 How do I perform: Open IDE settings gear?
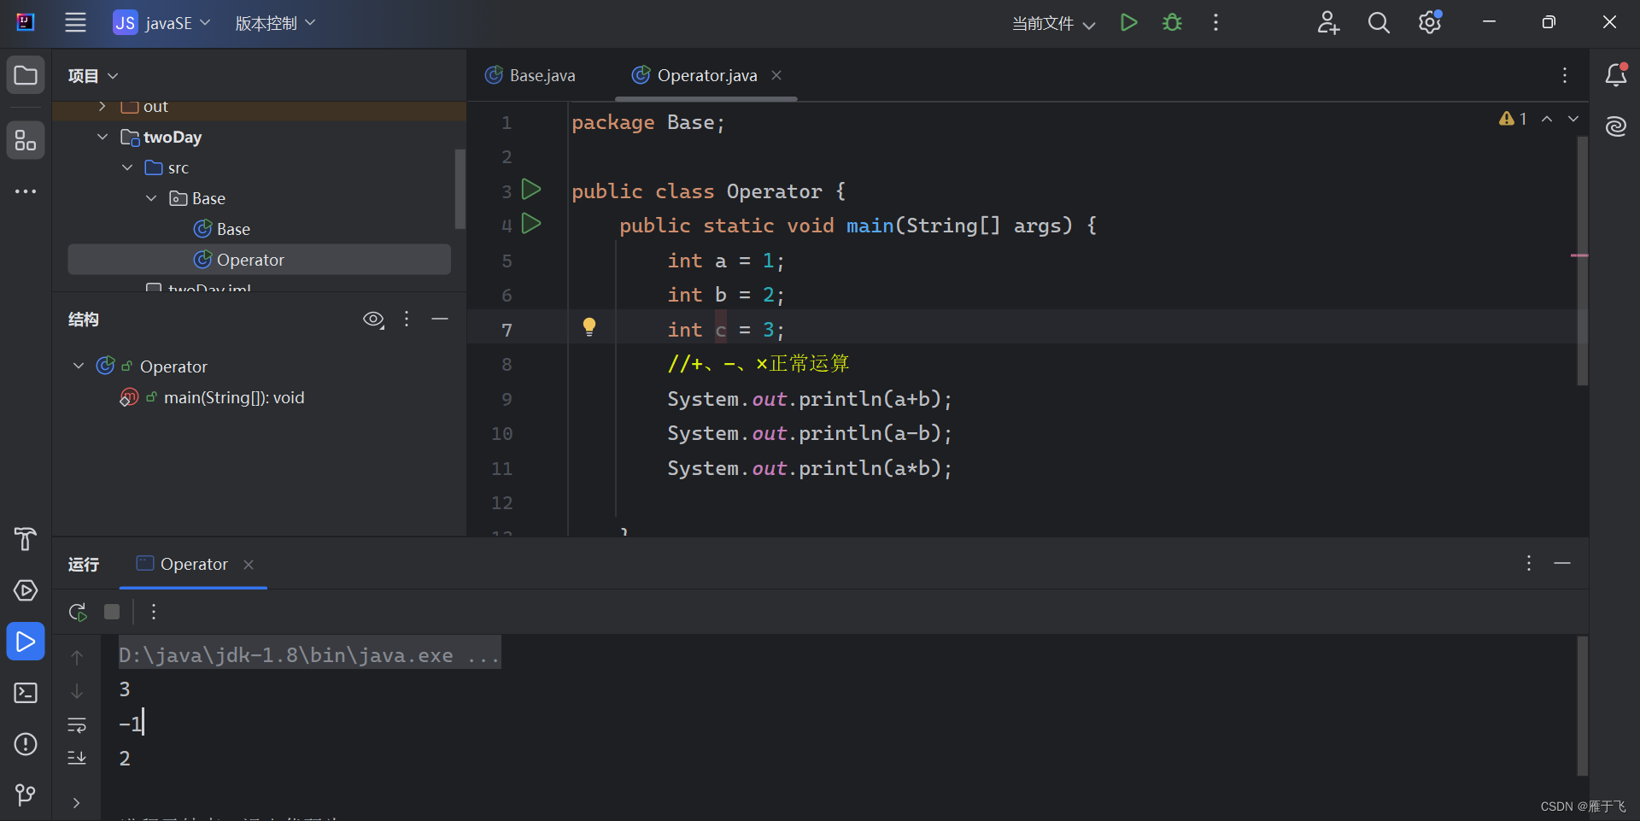click(x=1431, y=23)
